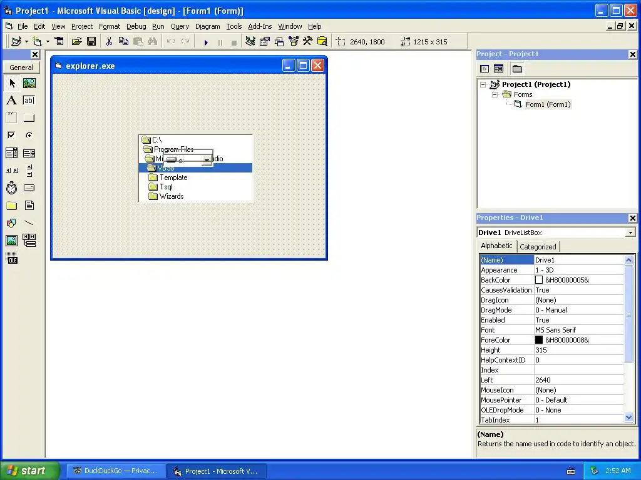The height and width of the screenshot is (480, 641).
Task: Click the General toolbox tab button
Action: (x=21, y=67)
